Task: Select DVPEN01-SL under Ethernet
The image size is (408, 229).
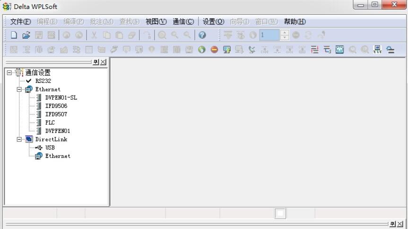Action: (61, 98)
